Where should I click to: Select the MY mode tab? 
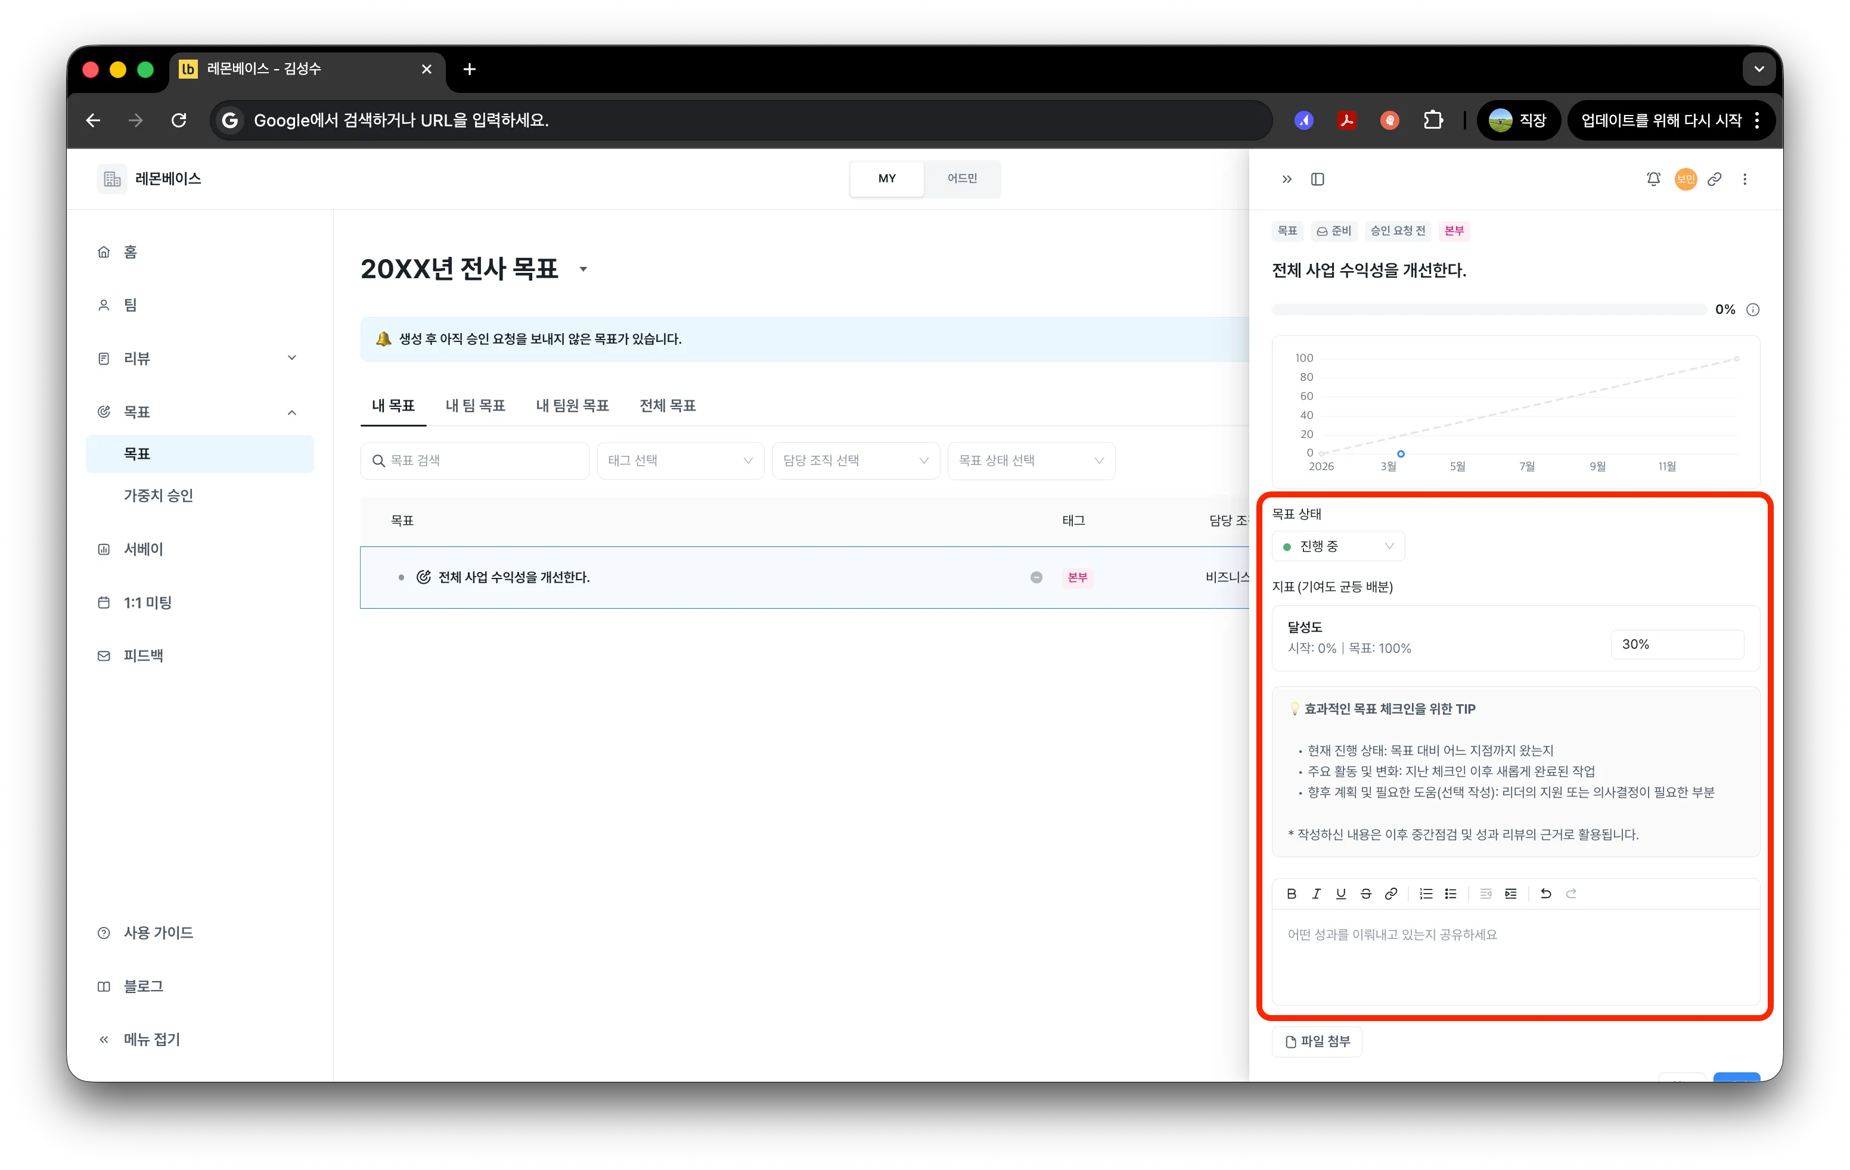pos(887,178)
